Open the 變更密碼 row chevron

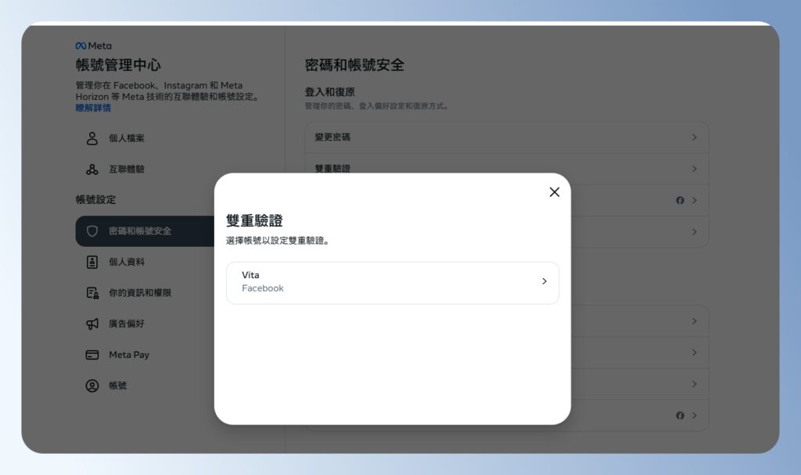(694, 137)
